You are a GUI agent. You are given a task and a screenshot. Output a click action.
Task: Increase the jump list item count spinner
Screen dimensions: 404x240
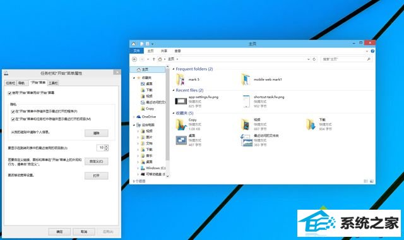coord(107,146)
